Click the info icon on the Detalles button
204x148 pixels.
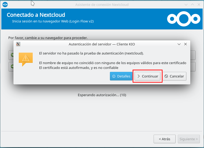[x=114, y=76]
